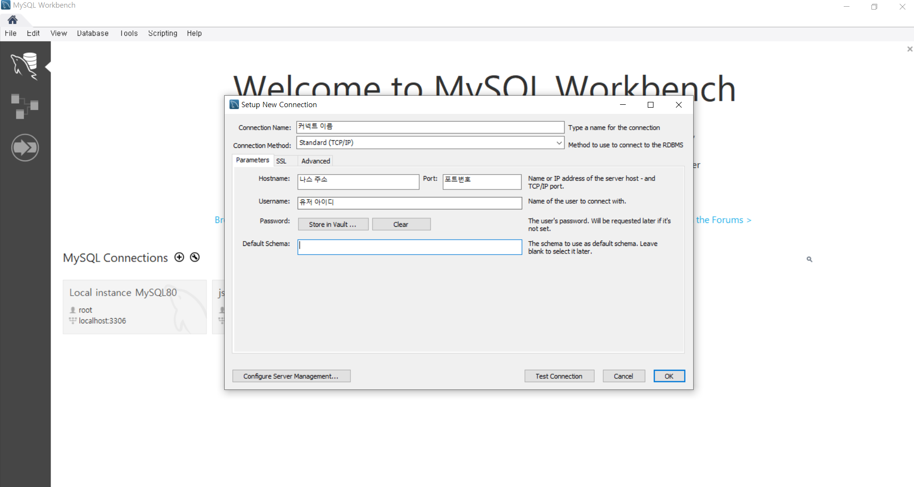Click the localhost:3306 text
Screen dimensions: 914x487
pos(102,321)
